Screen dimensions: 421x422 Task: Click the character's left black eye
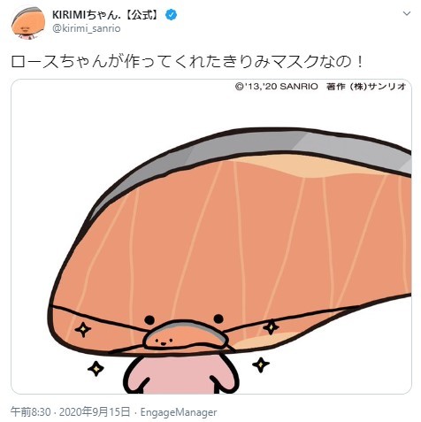tap(149, 319)
